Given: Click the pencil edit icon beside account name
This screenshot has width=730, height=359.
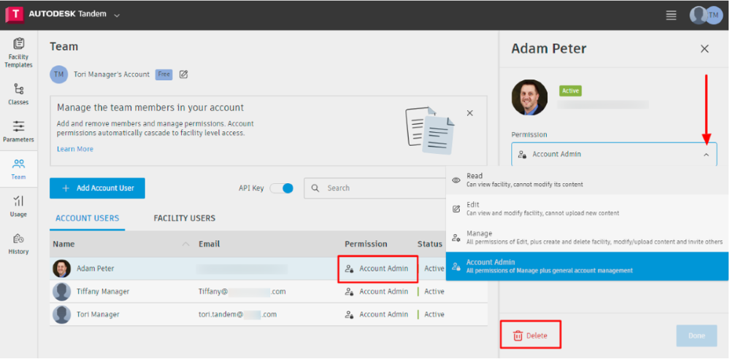Looking at the screenshot, I should coord(183,74).
